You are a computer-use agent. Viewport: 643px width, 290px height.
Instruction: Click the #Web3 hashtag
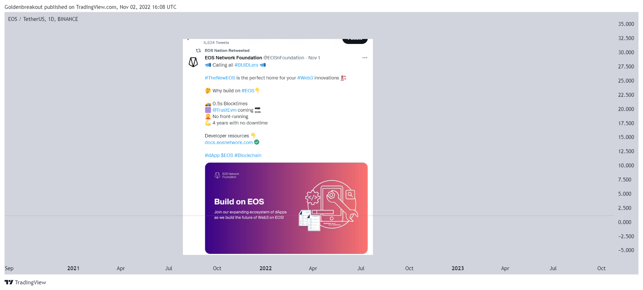click(x=305, y=78)
